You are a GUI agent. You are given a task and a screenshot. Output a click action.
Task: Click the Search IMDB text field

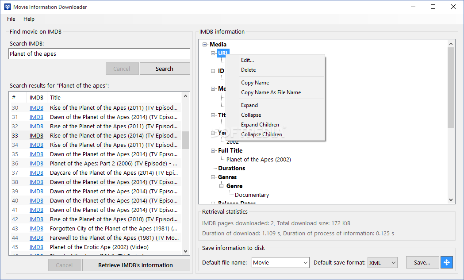[99, 54]
